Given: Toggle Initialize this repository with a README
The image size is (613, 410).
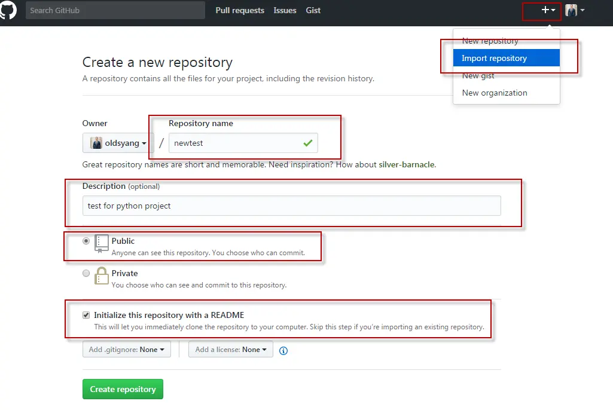Looking at the screenshot, I should 86,315.
